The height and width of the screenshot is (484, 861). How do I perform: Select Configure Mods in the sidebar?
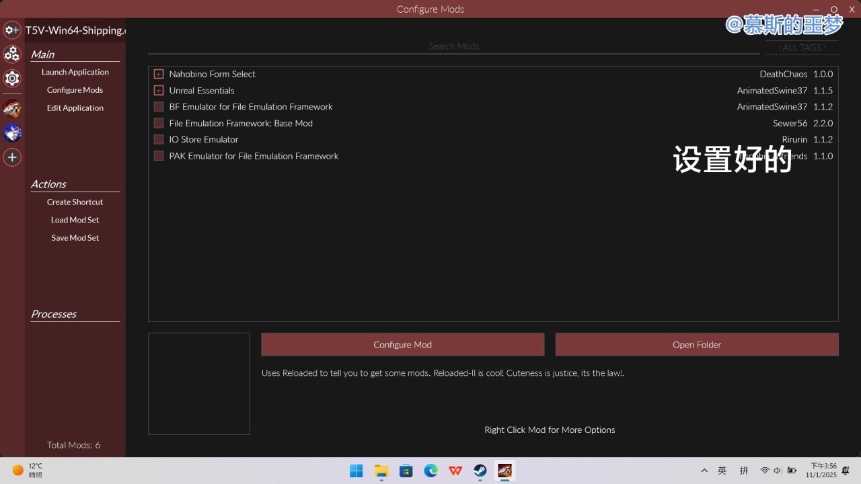(x=75, y=90)
